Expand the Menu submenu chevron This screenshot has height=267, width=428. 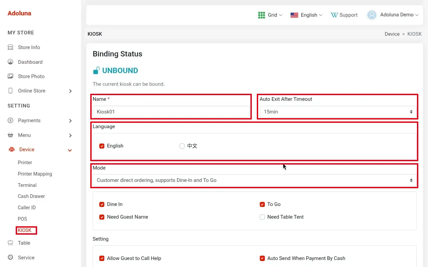tap(70, 136)
